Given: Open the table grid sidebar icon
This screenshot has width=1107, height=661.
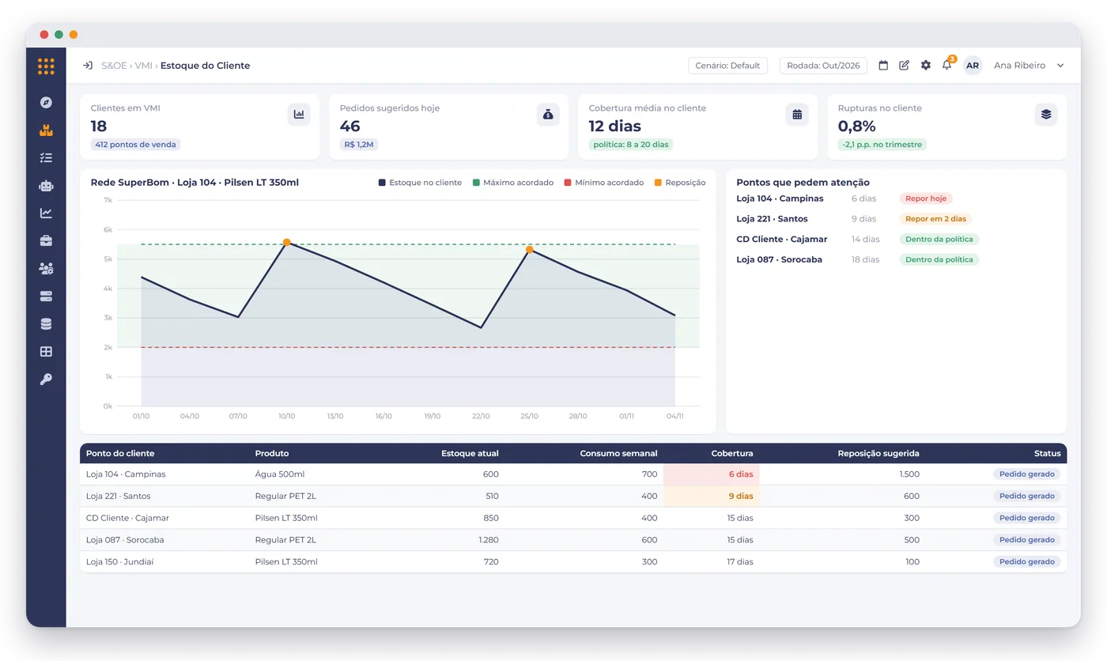Looking at the screenshot, I should 46,351.
